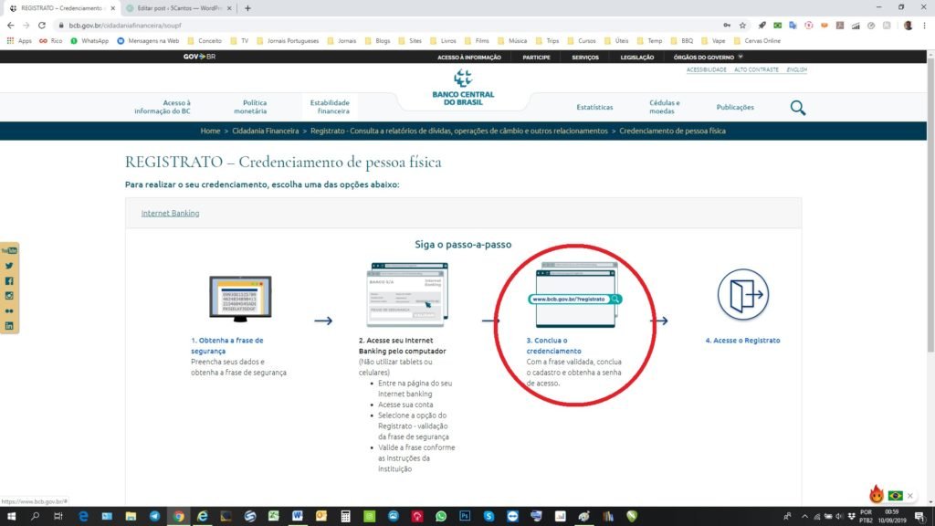Go to Home in the breadcrumb
This screenshot has width=935, height=526.
(x=210, y=131)
